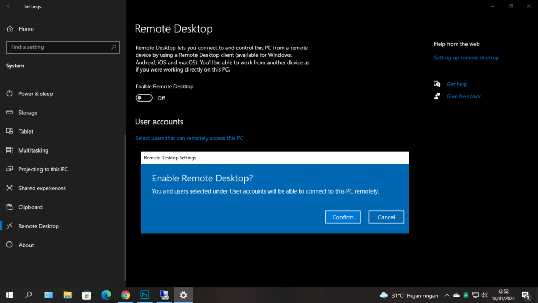Confirm enabling Remote Desktop
The image size is (538, 303).
[343, 217]
